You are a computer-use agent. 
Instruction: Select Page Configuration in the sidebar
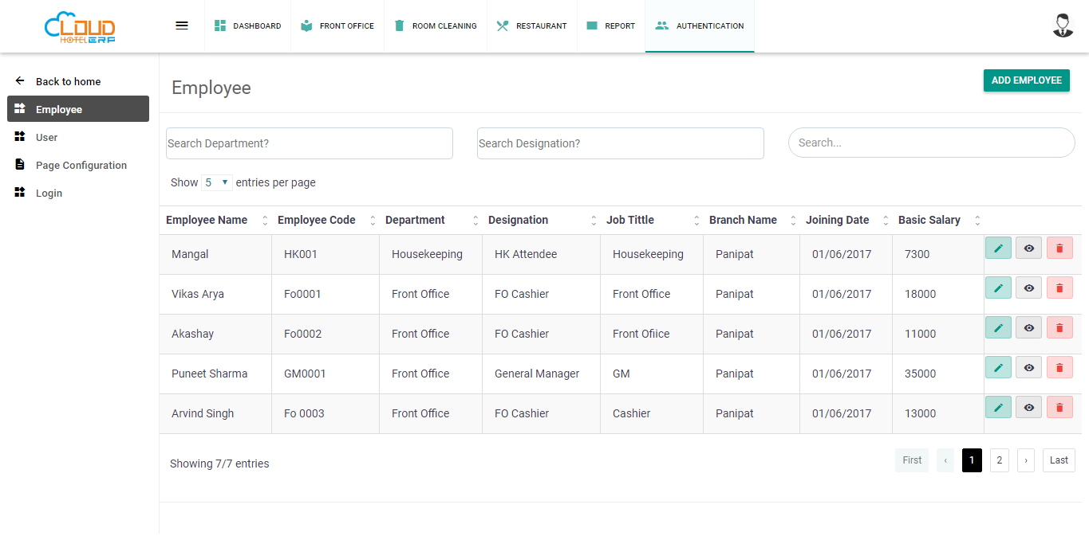[81, 165]
